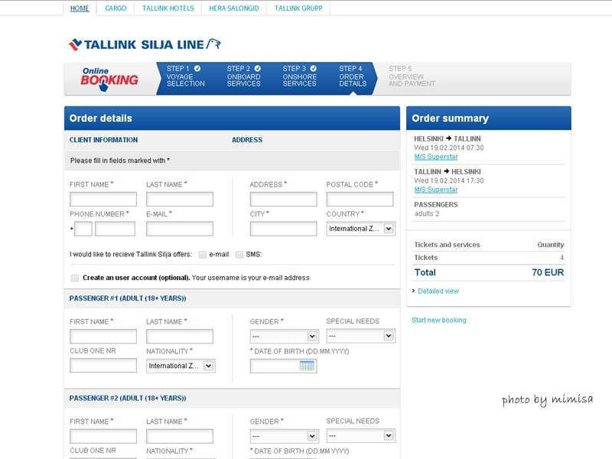Click client First Name field
This screenshot has height=459, width=612.
[x=103, y=199]
